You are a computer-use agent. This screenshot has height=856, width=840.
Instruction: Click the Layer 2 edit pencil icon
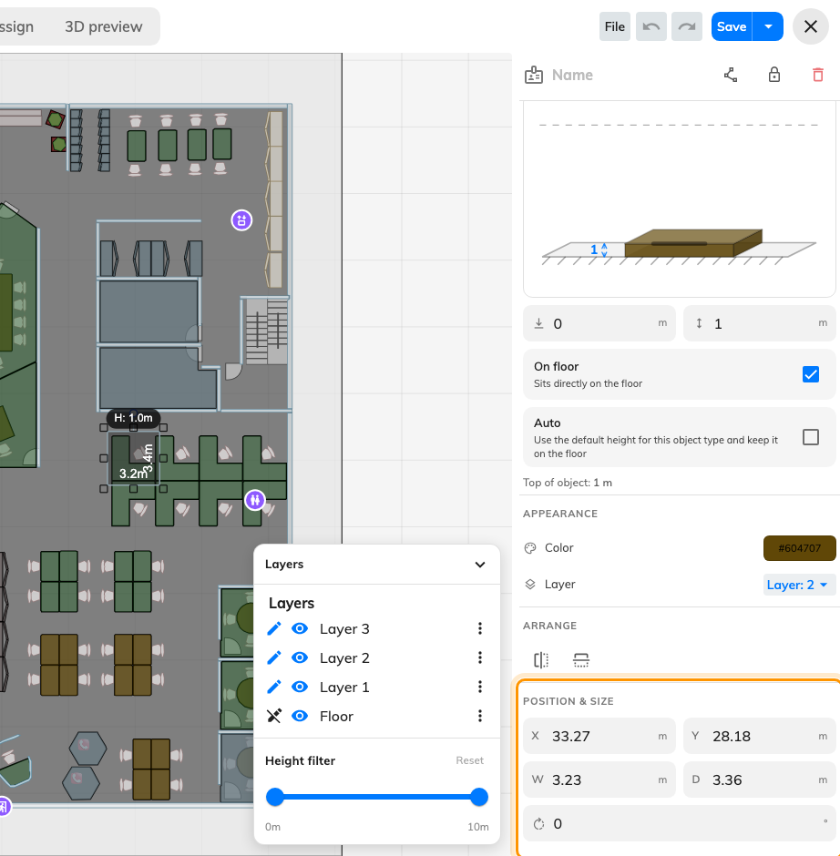point(274,657)
